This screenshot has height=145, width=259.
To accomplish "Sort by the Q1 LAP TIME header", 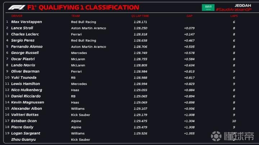I will [140, 16].
